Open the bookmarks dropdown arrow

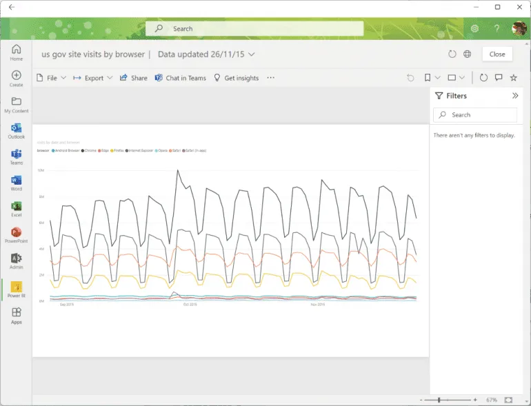[x=437, y=78]
